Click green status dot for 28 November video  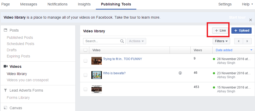(214, 59)
